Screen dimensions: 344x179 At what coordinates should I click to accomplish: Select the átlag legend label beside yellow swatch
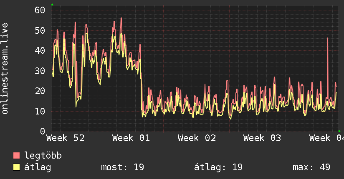(x=38, y=167)
